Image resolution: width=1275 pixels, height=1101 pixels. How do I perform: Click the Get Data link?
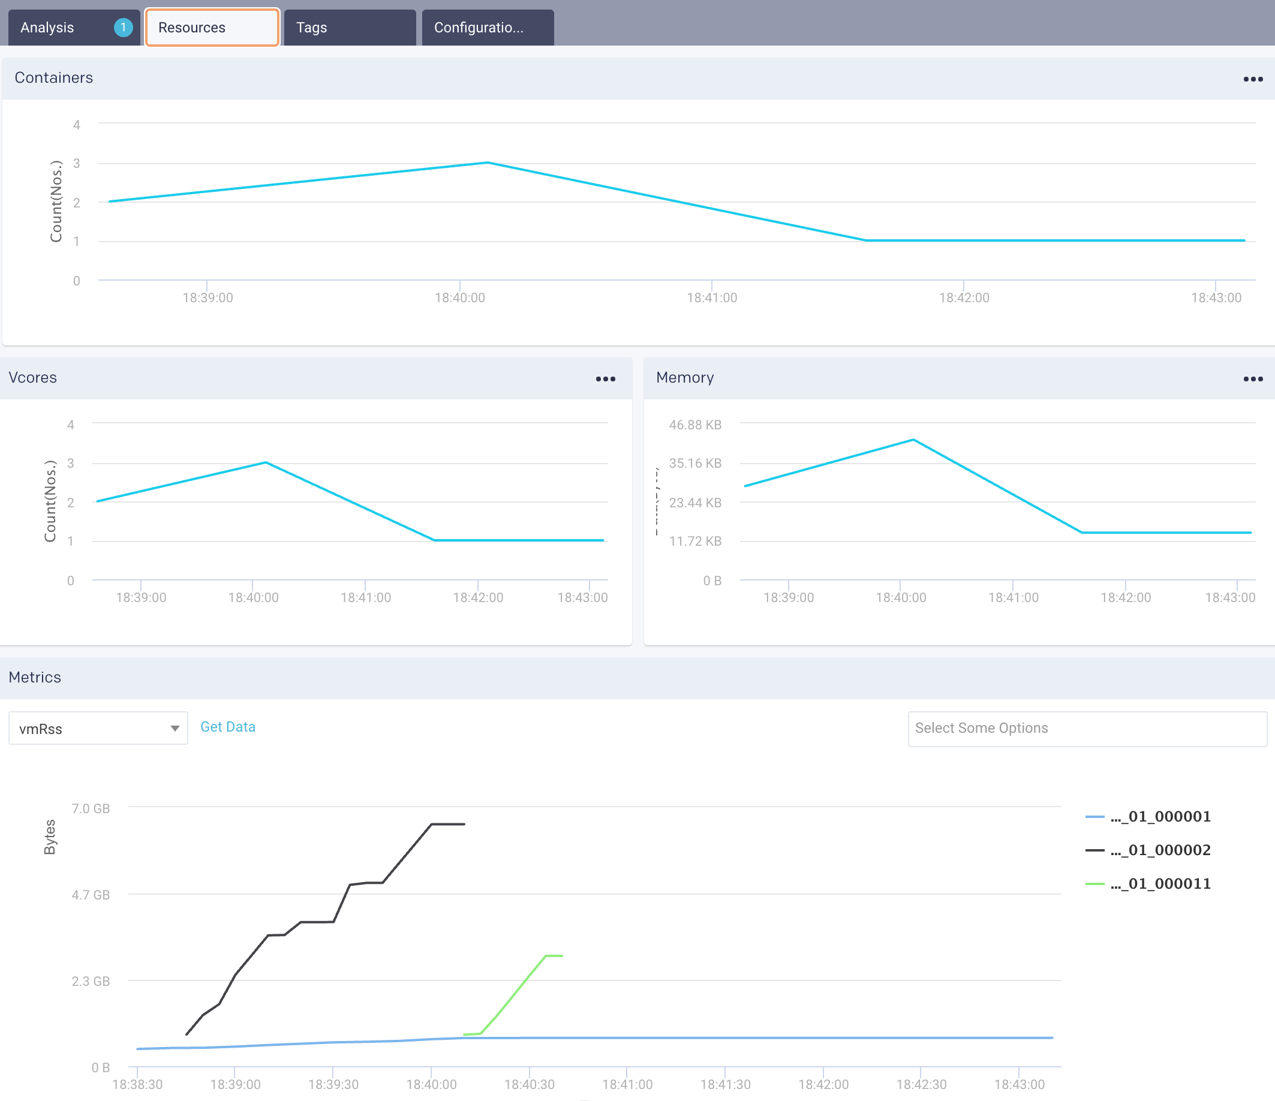[x=228, y=727]
